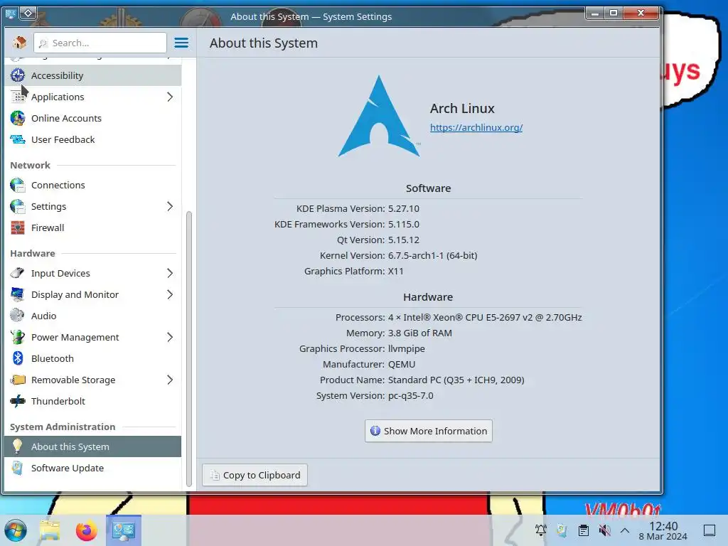This screenshot has height=546, width=728.
Task: Open User Feedback settings page
Action: coord(93,139)
